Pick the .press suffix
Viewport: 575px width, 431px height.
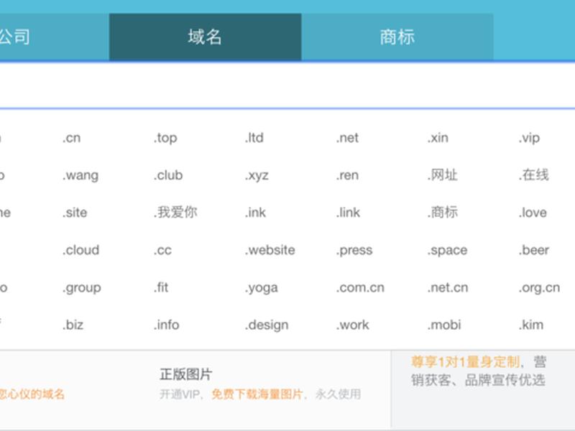(x=354, y=250)
